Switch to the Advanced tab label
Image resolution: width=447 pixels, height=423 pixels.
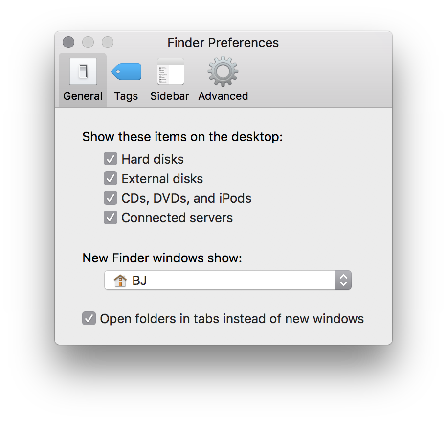pos(223,96)
